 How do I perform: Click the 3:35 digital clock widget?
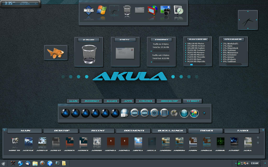20,3
